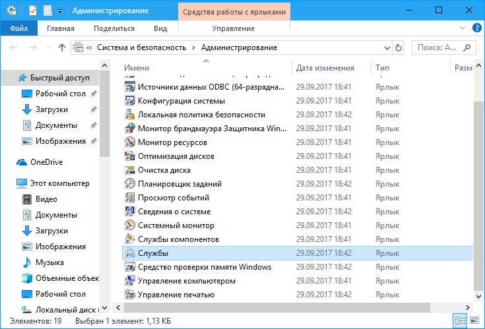Click Система и безопасность breadcrumb
Image resolution: width=485 pixels, height=329 pixels.
[x=141, y=47]
